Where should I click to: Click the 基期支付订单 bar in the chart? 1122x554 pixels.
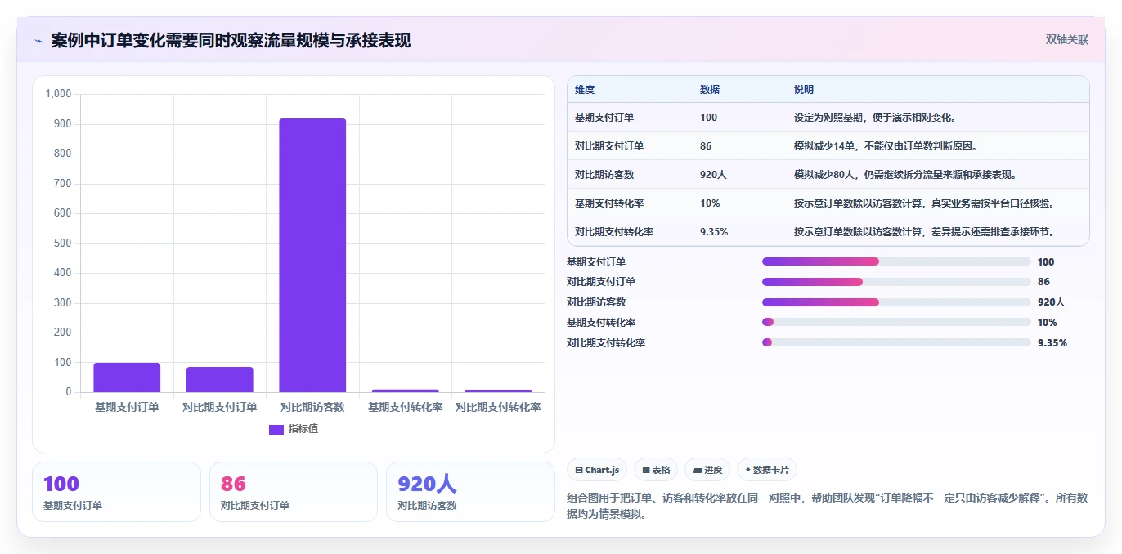tap(127, 378)
